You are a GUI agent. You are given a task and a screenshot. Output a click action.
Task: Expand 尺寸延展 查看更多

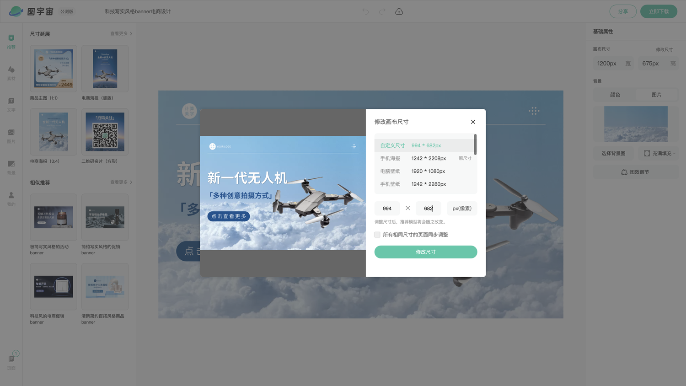point(121,33)
